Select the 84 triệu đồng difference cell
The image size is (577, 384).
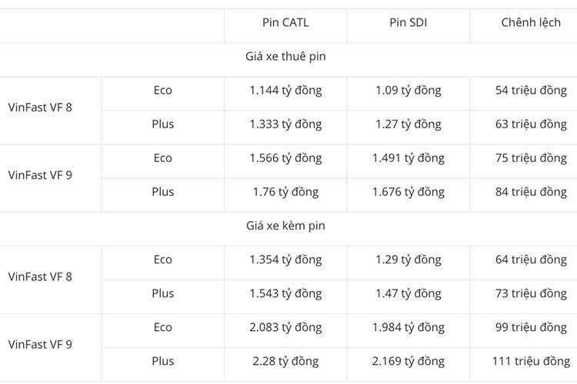click(531, 192)
